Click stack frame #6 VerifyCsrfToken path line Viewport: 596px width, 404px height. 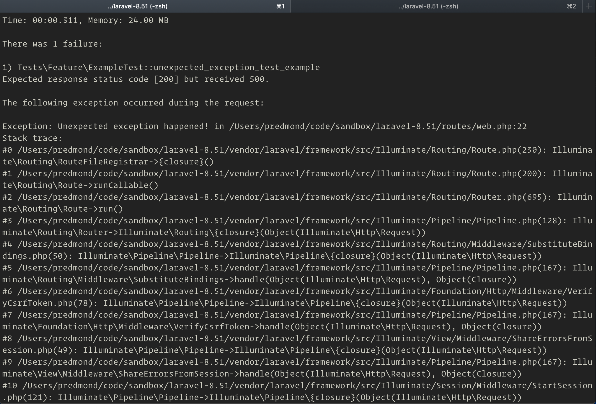297,291
